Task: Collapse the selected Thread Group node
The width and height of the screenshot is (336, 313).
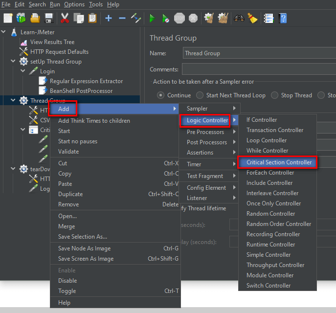Action: 13,100
